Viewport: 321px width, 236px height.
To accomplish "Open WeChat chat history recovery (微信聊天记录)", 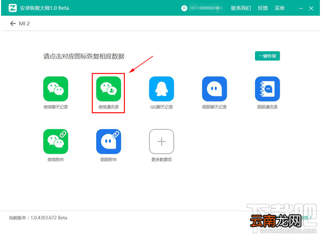I will click(55, 89).
